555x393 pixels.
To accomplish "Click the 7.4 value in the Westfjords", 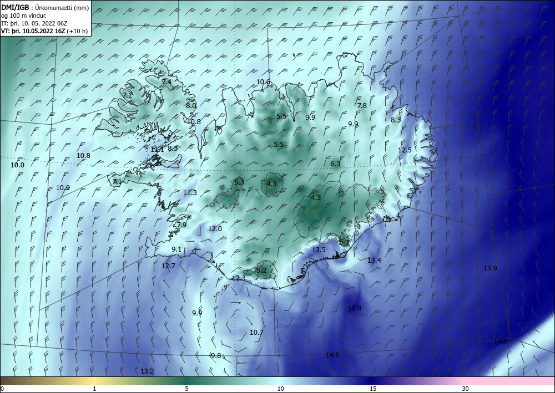I will pos(167,81).
